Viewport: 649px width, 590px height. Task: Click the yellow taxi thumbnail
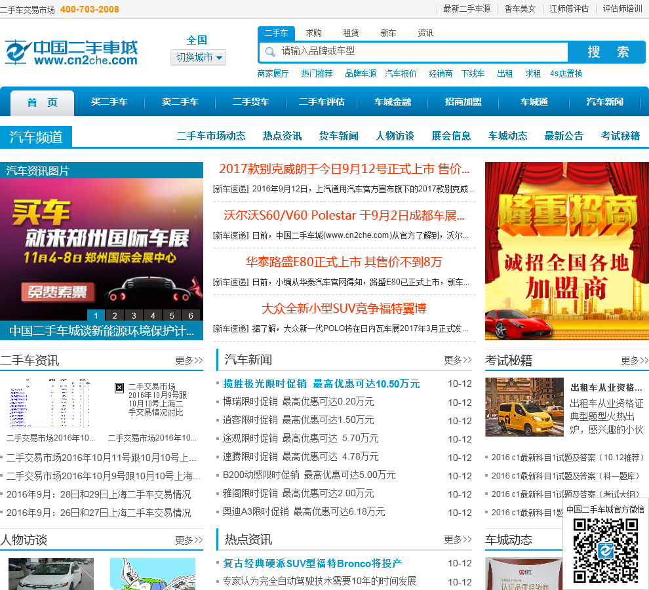click(524, 407)
